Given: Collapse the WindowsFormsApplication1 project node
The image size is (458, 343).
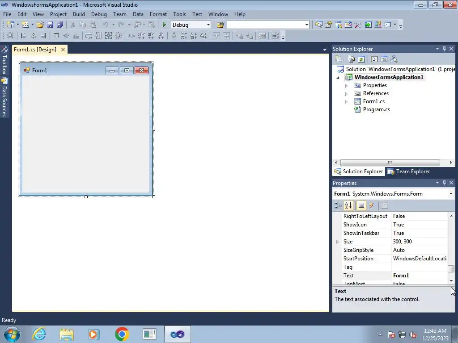Looking at the screenshot, I should (338, 78).
